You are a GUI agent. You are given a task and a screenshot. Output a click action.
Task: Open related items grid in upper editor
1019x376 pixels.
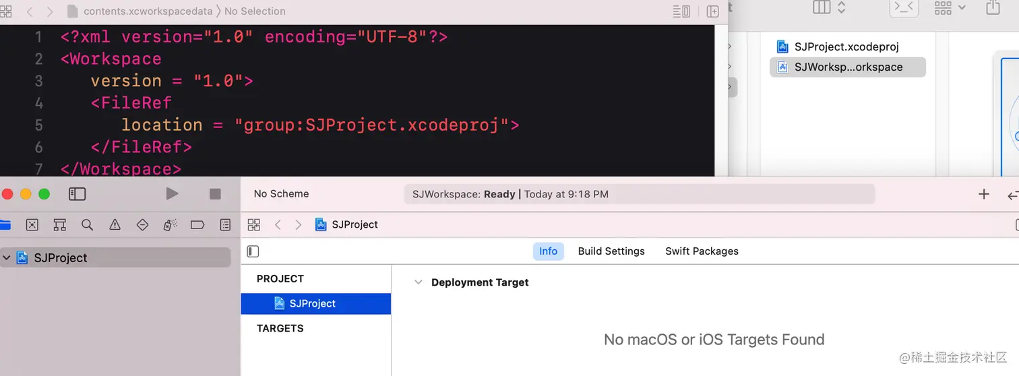[x=5, y=11]
